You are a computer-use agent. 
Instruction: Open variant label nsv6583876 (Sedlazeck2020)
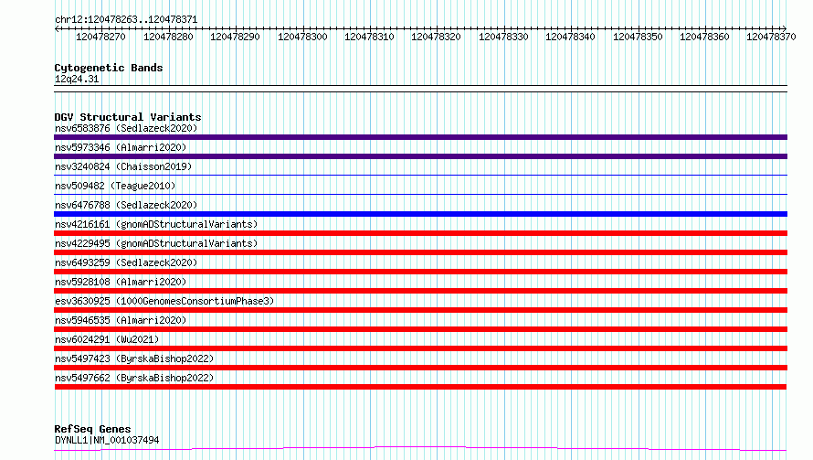pyautogui.click(x=126, y=128)
